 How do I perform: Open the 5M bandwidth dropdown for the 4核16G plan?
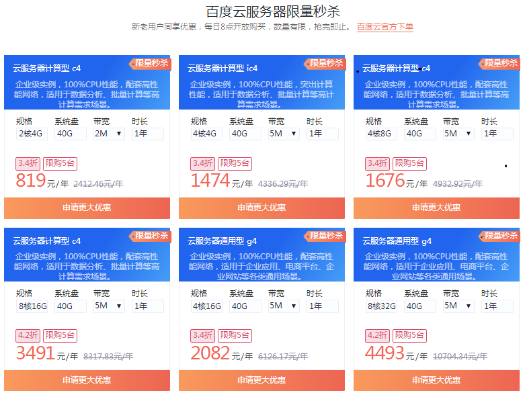(x=284, y=306)
